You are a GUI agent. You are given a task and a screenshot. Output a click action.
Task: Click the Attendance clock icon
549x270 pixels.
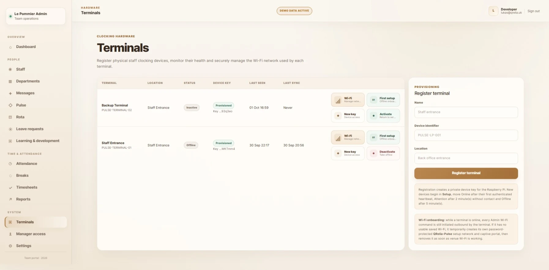tap(10, 164)
